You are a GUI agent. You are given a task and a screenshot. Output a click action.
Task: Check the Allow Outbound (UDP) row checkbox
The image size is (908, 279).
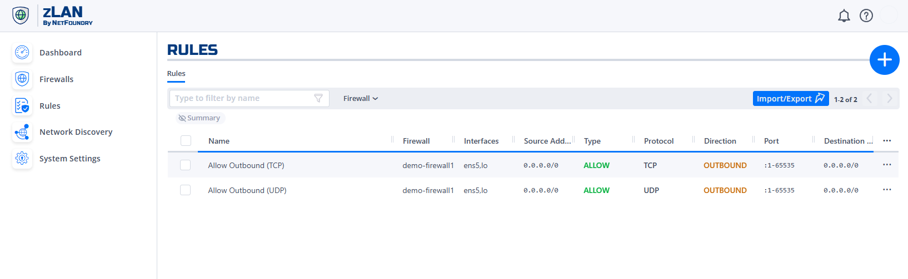click(186, 190)
